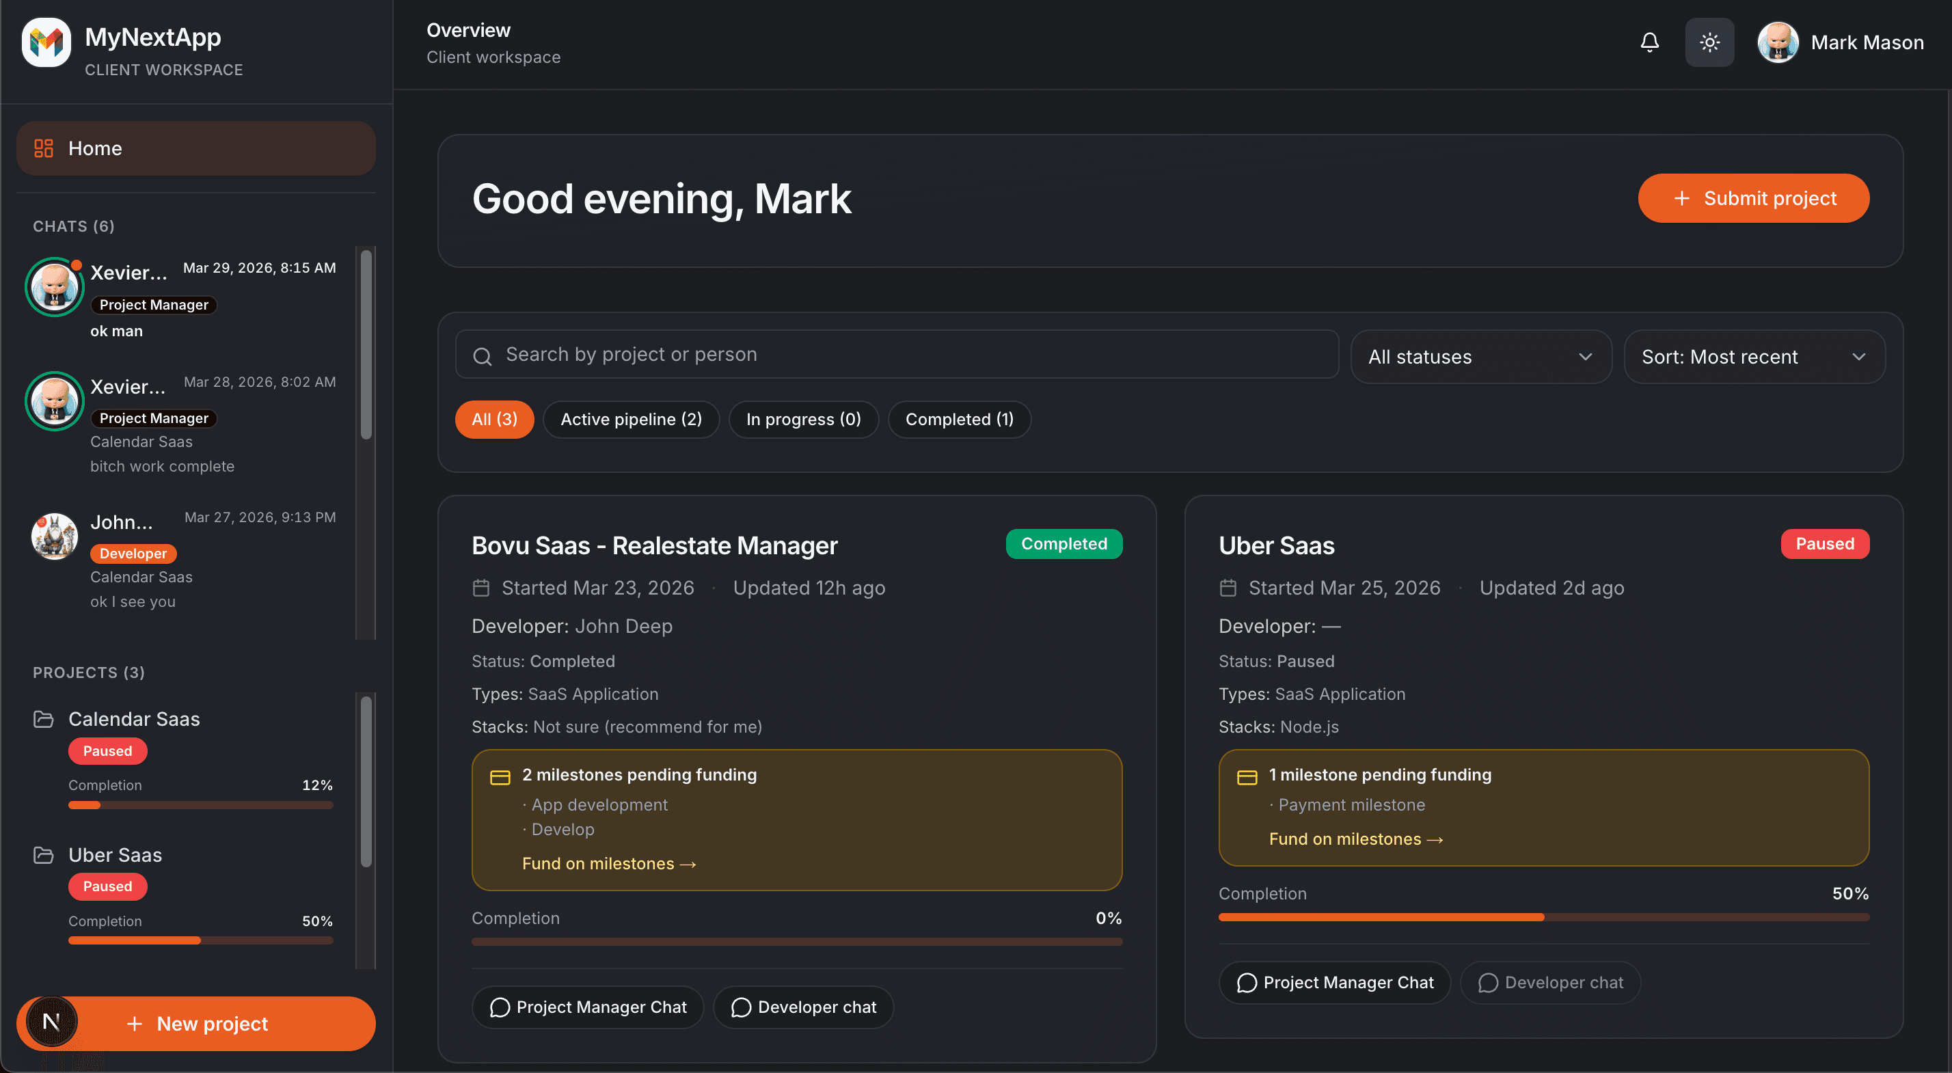Viewport: 1952px width, 1073px height.
Task: Click the Calendar Saas folder icon
Action: 43,718
